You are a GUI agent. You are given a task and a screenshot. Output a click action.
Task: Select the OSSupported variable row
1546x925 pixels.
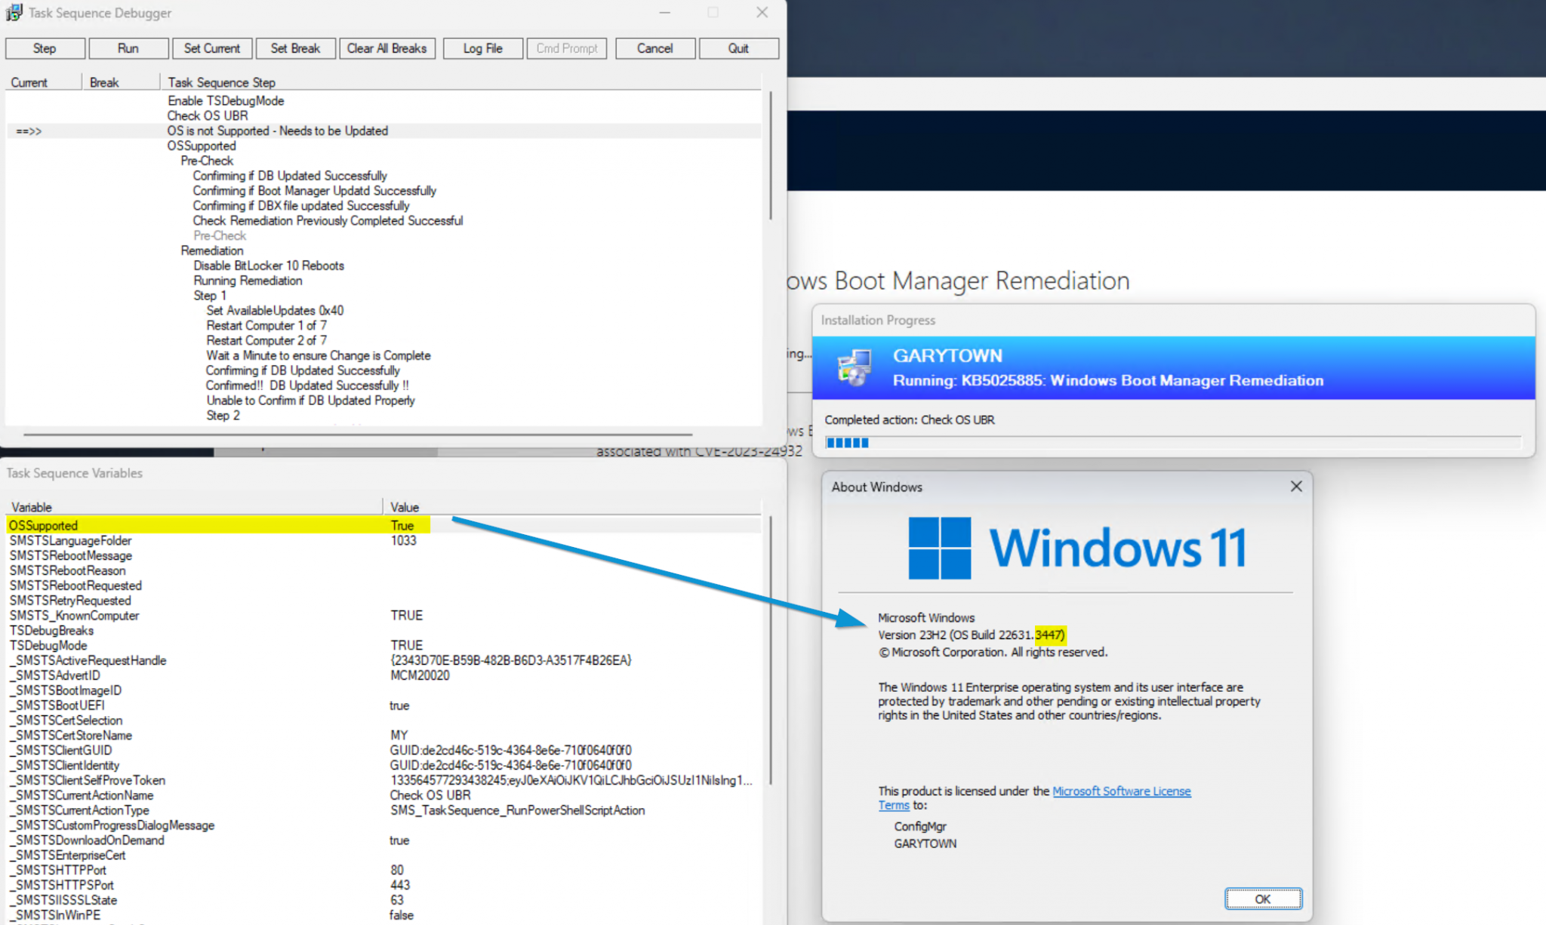(383, 525)
